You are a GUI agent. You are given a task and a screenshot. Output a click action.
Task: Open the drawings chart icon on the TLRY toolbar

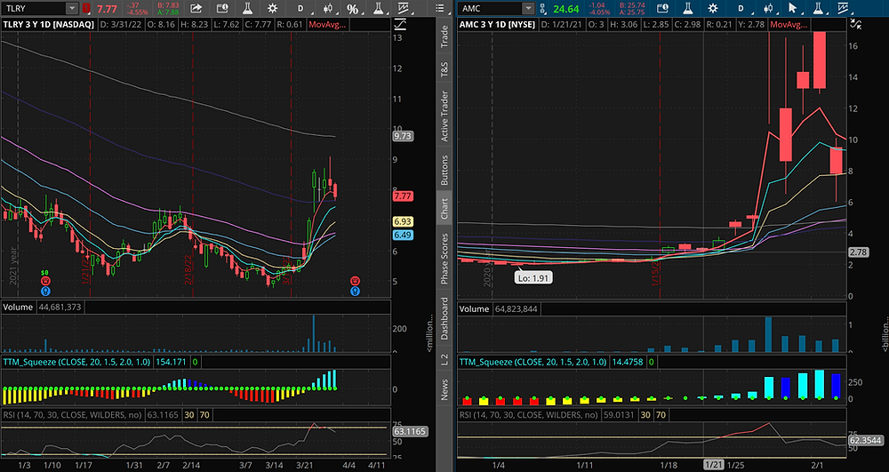pyautogui.click(x=404, y=9)
